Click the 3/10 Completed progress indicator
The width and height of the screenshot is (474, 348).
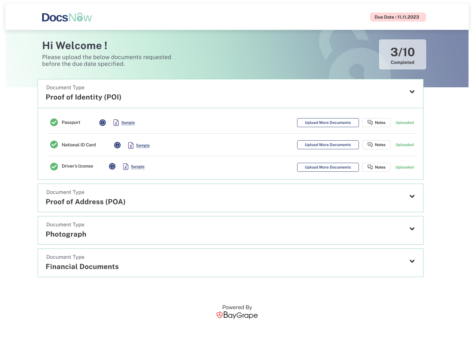click(402, 54)
